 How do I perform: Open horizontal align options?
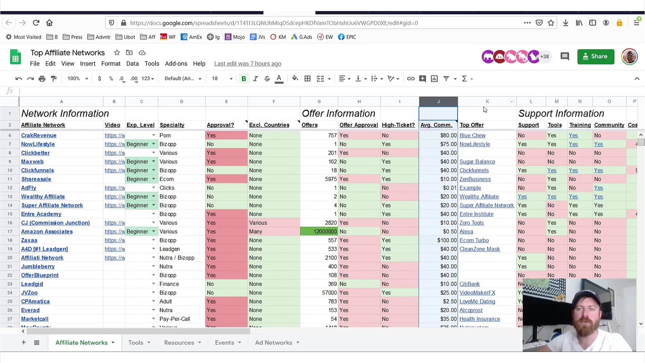(344, 79)
